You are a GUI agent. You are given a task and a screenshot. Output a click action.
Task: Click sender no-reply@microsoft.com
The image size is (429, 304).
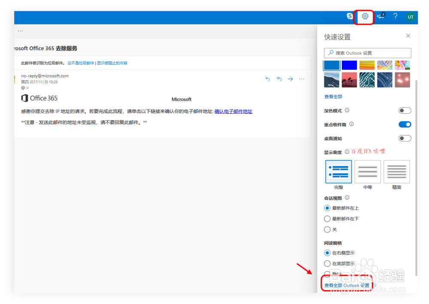pos(45,76)
